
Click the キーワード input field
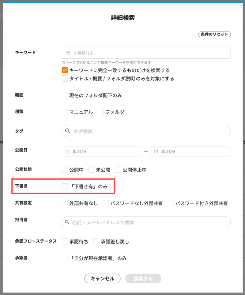pyautogui.click(x=146, y=53)
